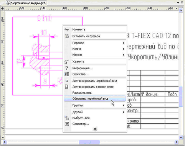The height and width of the screenshot is (146, 185).
Task: Open Информация... from the context menu
Action: click(x=95, y=68)
